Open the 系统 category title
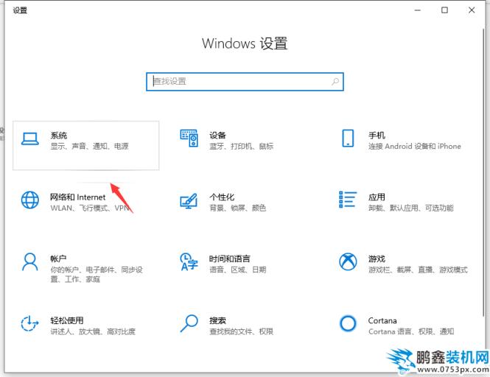The height and width of the screenshot is (377, 490). pyautogui.click(x=59, y=135)
